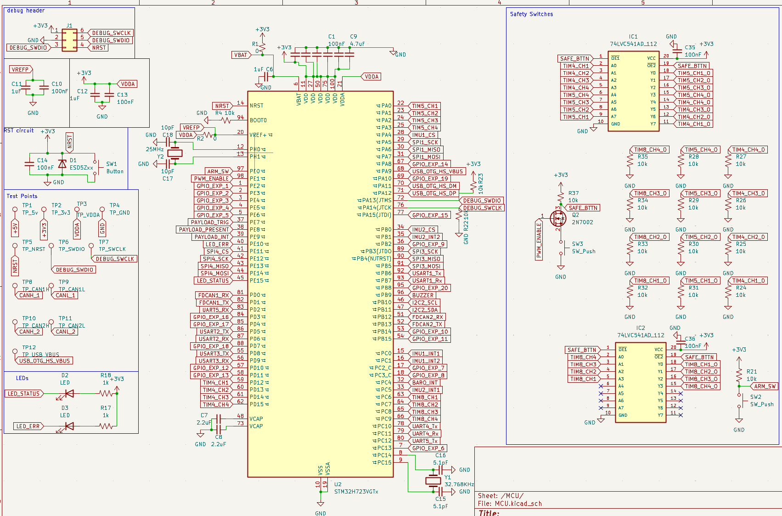Select the debug header section title

pos(26,11)
